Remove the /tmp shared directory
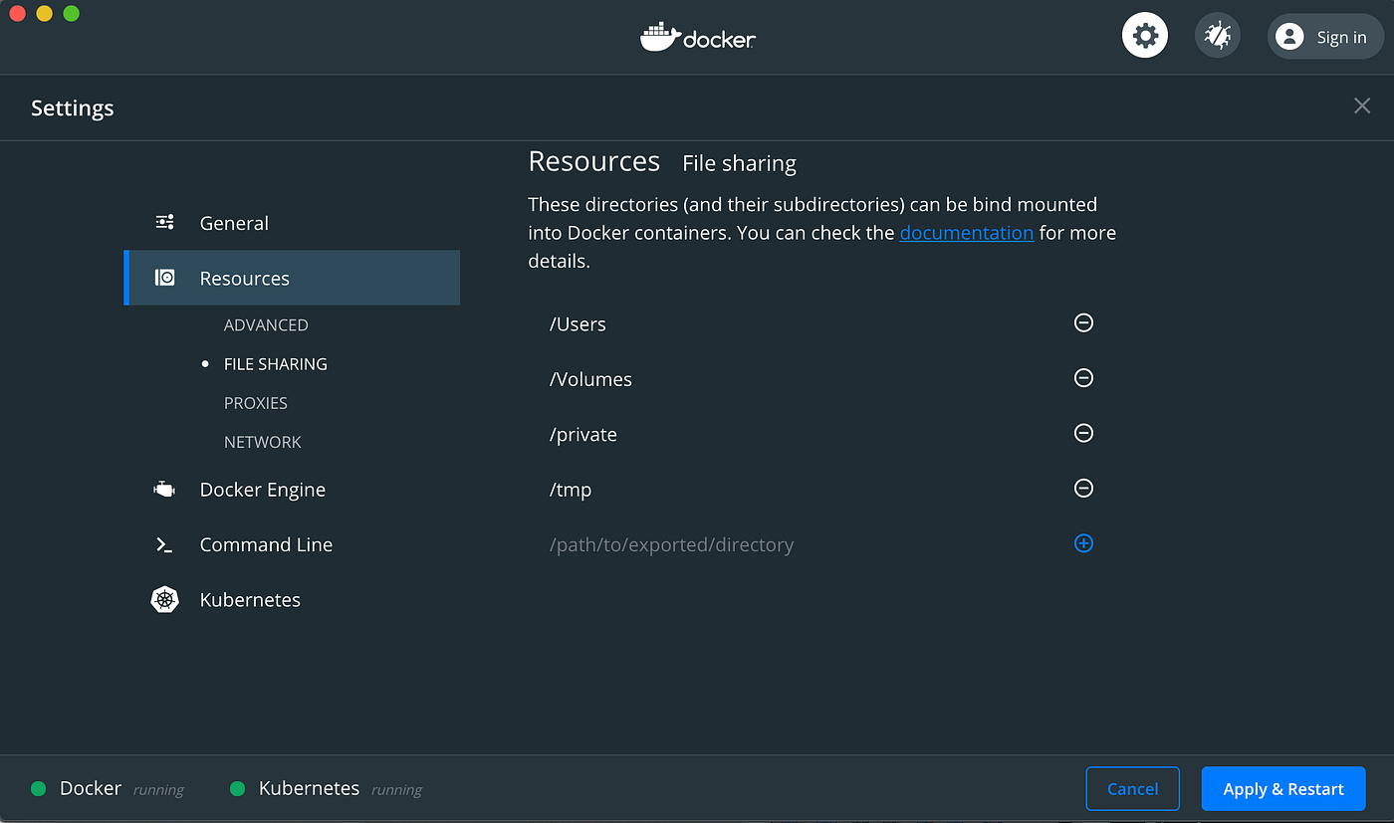Viewport: 1394px width, 823px height. click(1083, 488)
